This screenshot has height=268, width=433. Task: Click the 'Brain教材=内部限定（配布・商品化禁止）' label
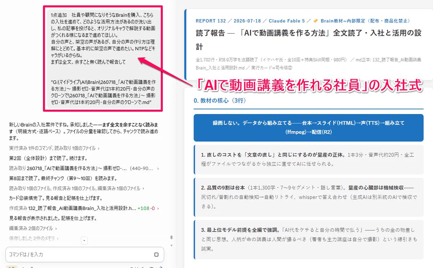(x=365, y=21)
